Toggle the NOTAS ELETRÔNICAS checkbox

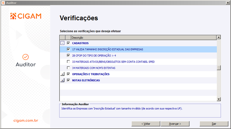68,80
